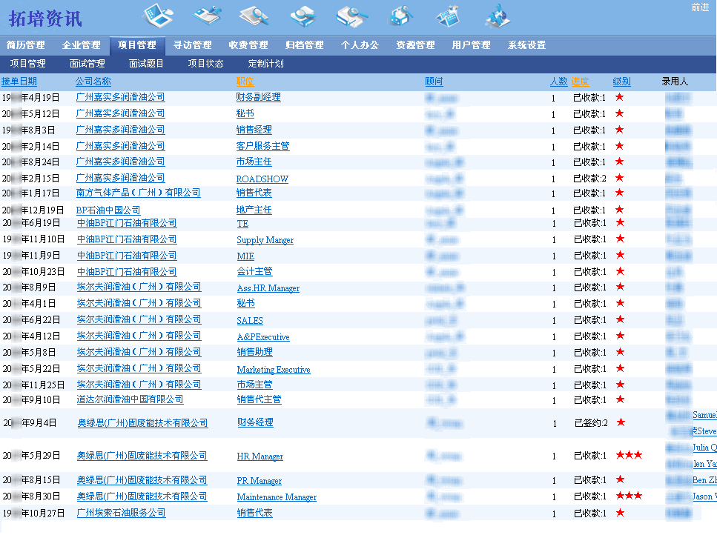
Task: Click the star rating in the 财务经理 row
Action: [621, 422]
